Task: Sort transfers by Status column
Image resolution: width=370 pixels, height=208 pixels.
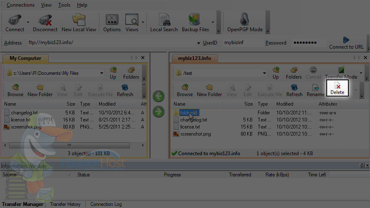Action: coord(83,175)
